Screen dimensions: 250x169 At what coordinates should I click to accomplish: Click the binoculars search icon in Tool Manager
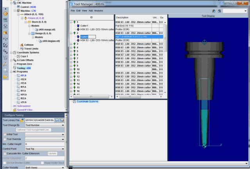point(214,11)
